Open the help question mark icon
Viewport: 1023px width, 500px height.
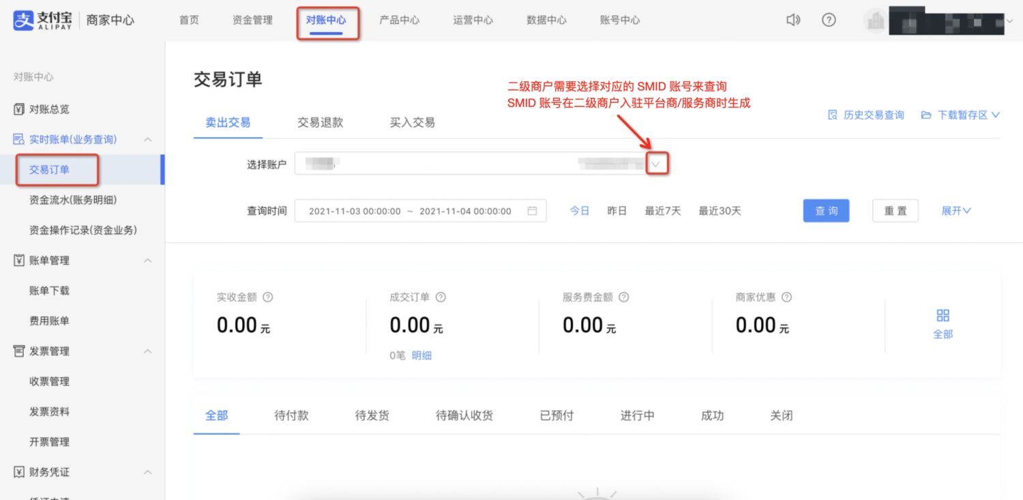[829, 20]
